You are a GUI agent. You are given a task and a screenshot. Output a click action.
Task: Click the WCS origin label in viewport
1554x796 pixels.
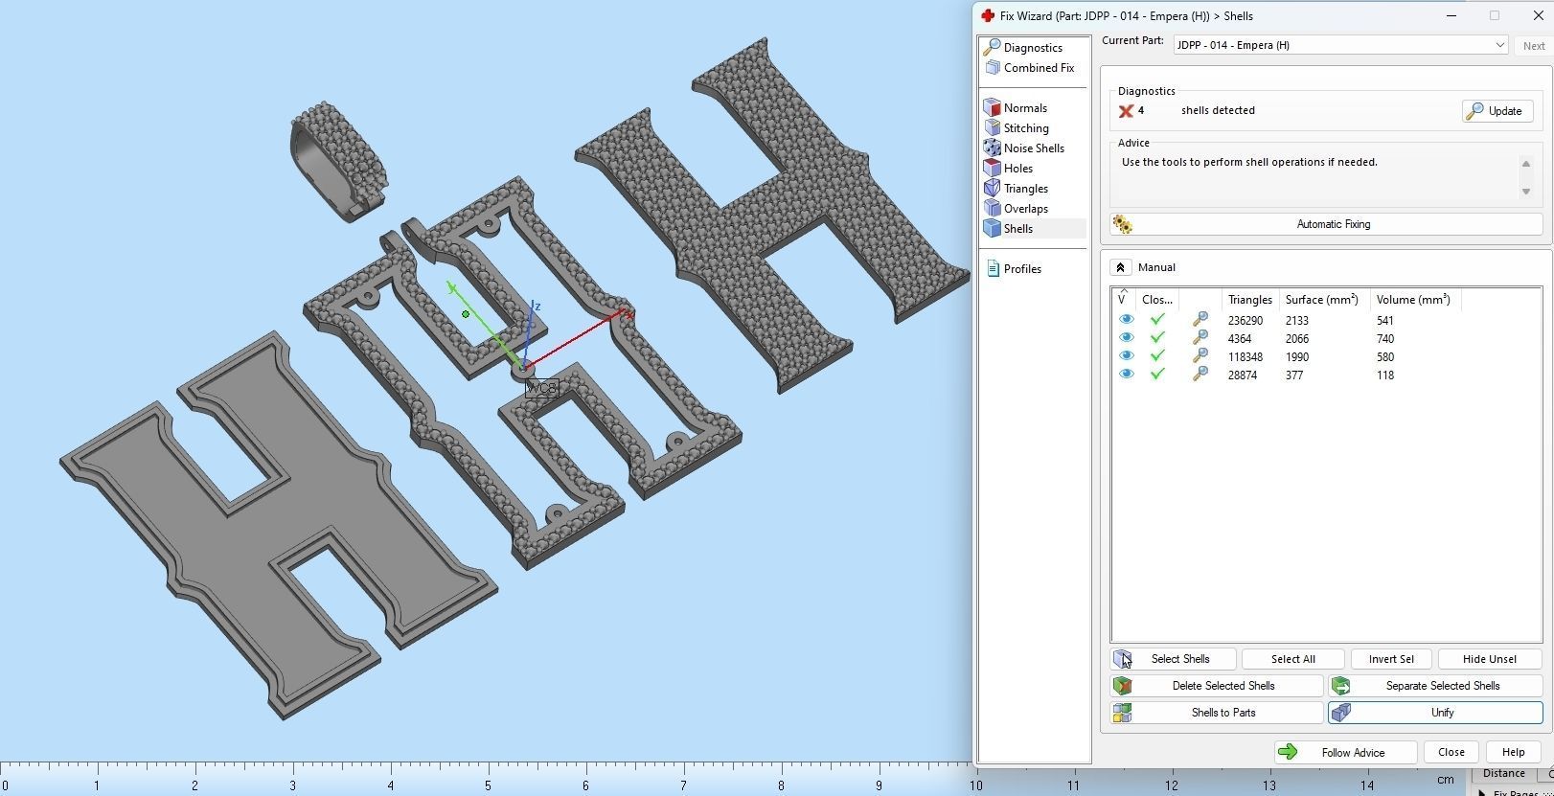point(541,388)
